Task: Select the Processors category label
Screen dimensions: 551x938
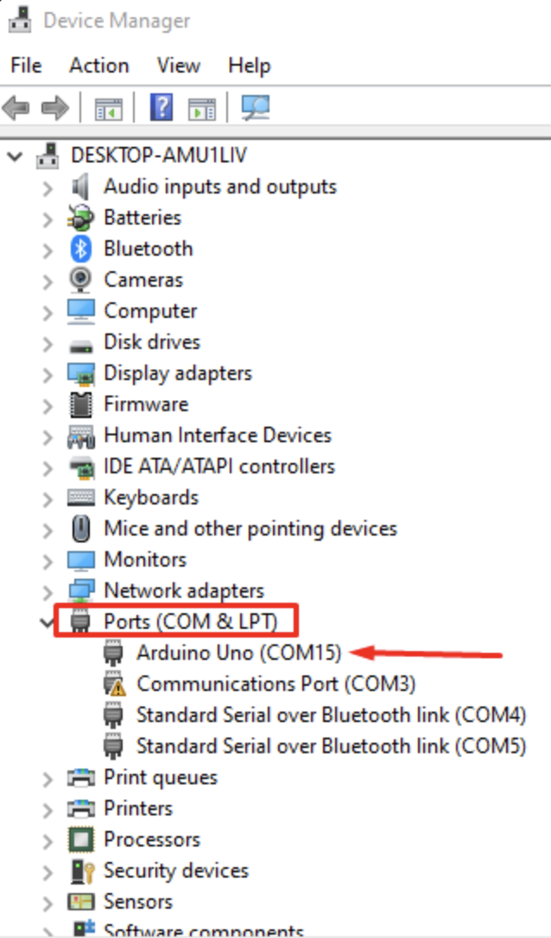Action: (152, 840)
